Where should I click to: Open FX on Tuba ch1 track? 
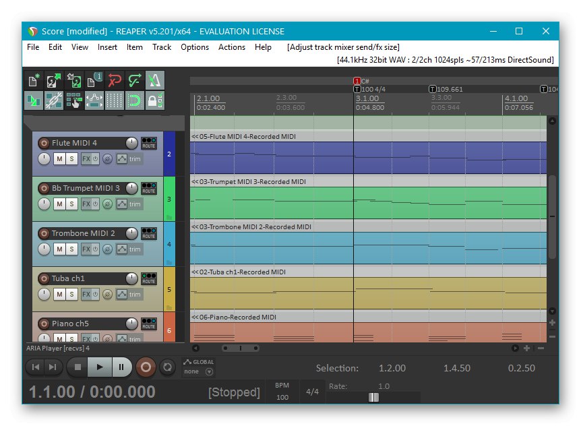point(86,295)
